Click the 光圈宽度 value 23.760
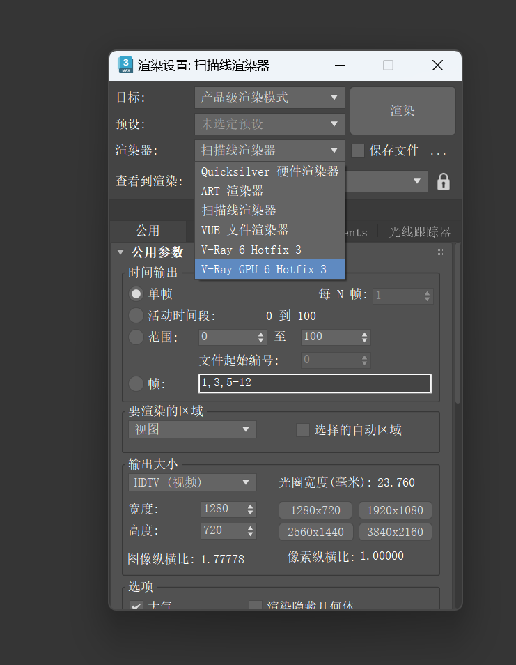 396,482
